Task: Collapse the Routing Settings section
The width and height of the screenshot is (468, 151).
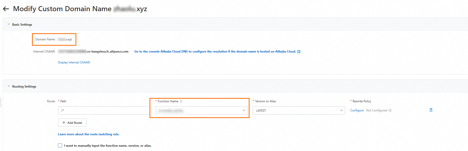Action: 9,86
